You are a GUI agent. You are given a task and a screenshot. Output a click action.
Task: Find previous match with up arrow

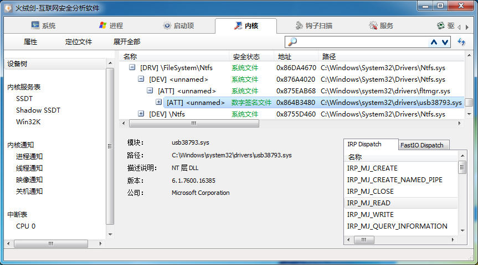click(x=434, y=43)
